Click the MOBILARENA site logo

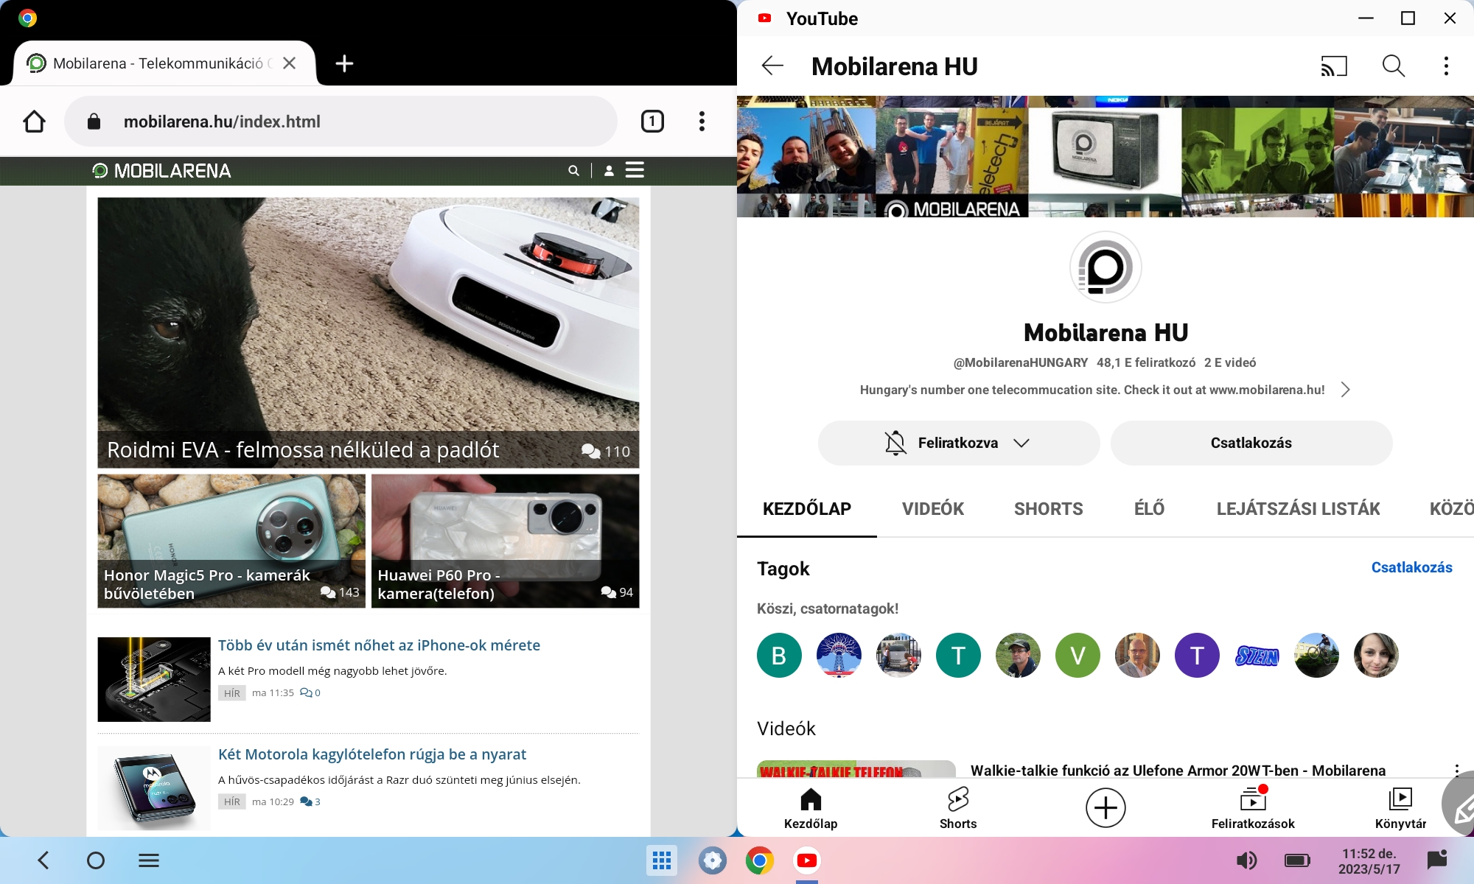[161, 171]
